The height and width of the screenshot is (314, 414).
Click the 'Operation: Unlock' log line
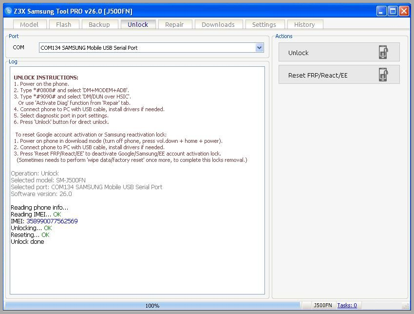pos(35,174)
